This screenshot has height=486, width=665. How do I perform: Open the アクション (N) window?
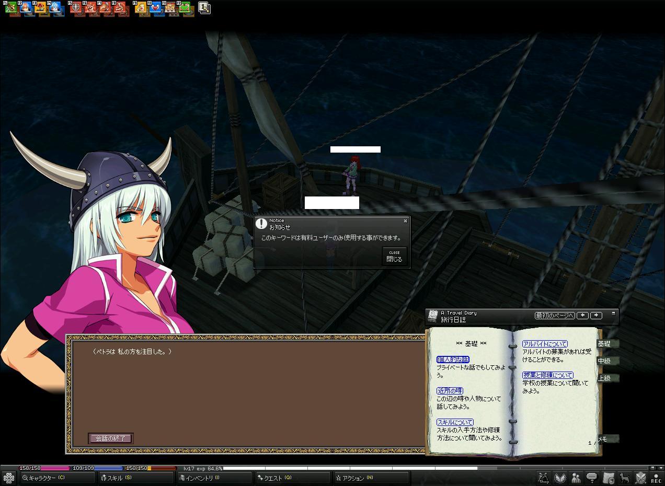pos(371,478)
